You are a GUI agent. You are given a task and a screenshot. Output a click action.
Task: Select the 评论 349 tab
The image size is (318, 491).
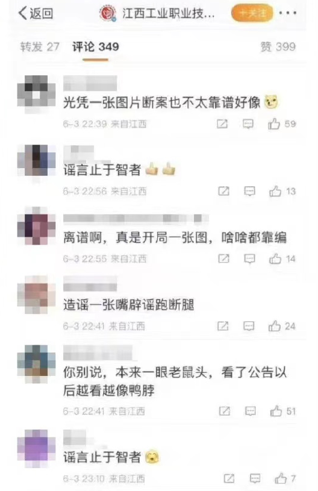pyautogui.click(x=96, y=47)
